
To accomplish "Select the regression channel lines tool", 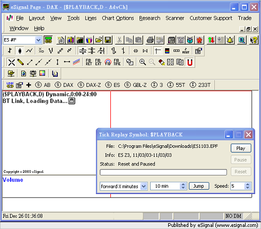I will pyautogui.click(x=76, y=62).
